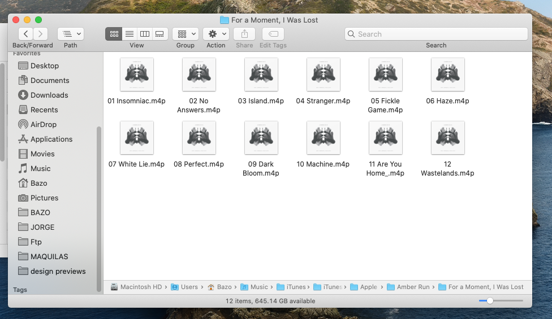Click the Edit Tags toolbar icon
This screenshot has width=552, height=319.
click(273, 34)
